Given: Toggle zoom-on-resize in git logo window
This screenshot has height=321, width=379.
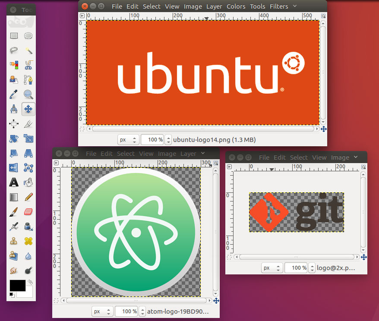Looking at the screenshot, I should pyautogui.click(x=363, y=167).
